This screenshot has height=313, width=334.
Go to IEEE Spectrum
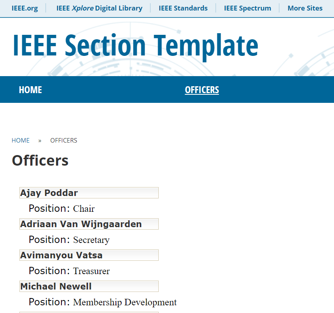[x=247, y=8]
